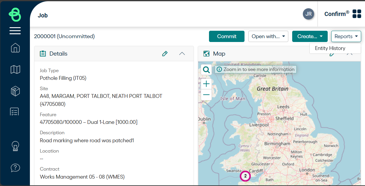Select Entity History from Reports menu

(x=330, y=48)
